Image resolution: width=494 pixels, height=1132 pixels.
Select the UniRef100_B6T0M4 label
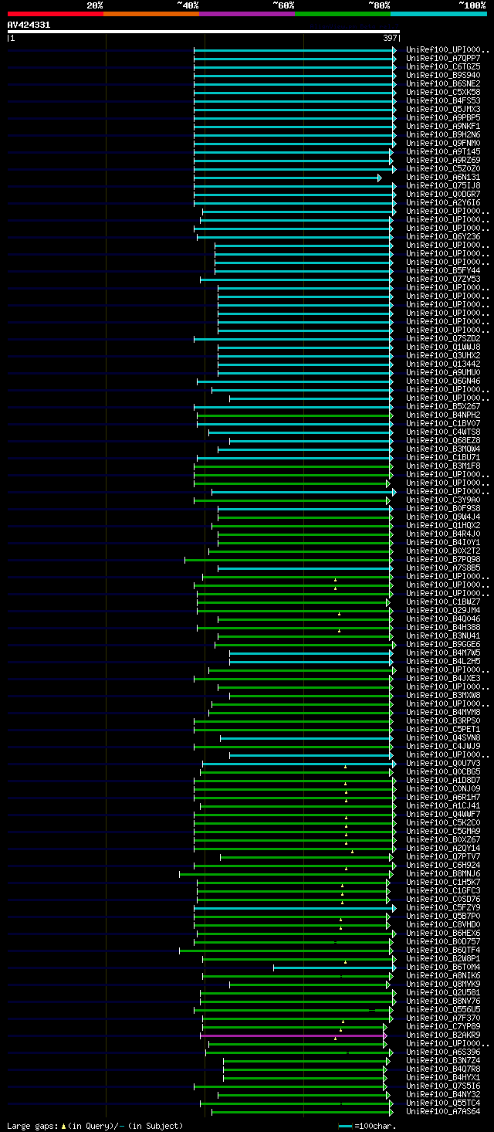443,968
